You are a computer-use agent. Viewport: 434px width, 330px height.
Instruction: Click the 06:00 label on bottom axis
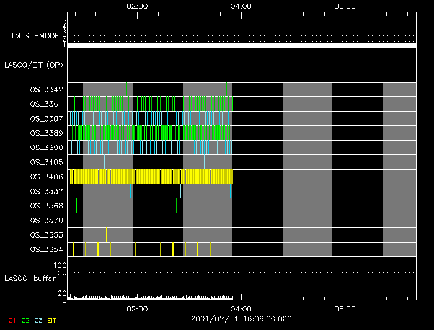click(344, 308)
